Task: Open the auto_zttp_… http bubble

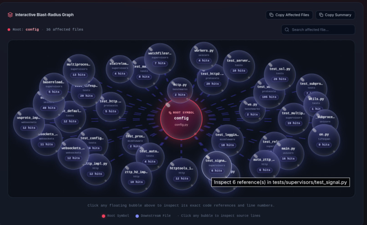Action: [x=264, y=165]
